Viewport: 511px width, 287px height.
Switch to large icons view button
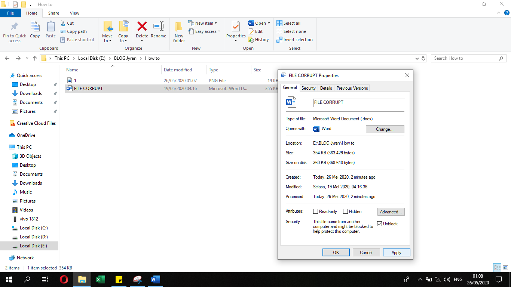[x=505, y=268]
